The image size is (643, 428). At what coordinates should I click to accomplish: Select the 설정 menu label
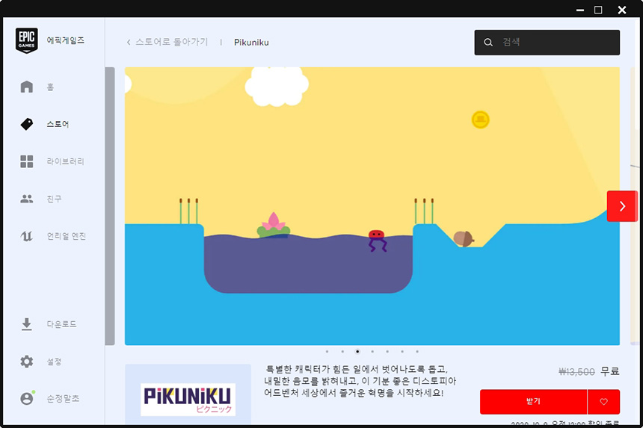tap(54, 362)
